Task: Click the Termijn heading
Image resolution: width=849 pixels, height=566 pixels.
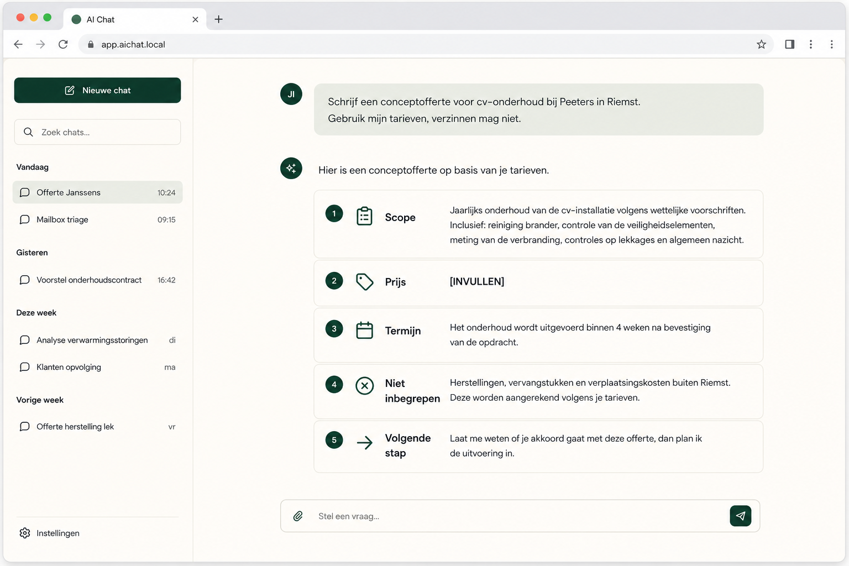Action: 403,331
